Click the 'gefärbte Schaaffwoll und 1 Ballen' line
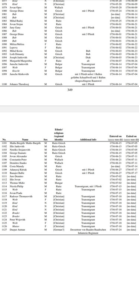 (x=88, y=78)
